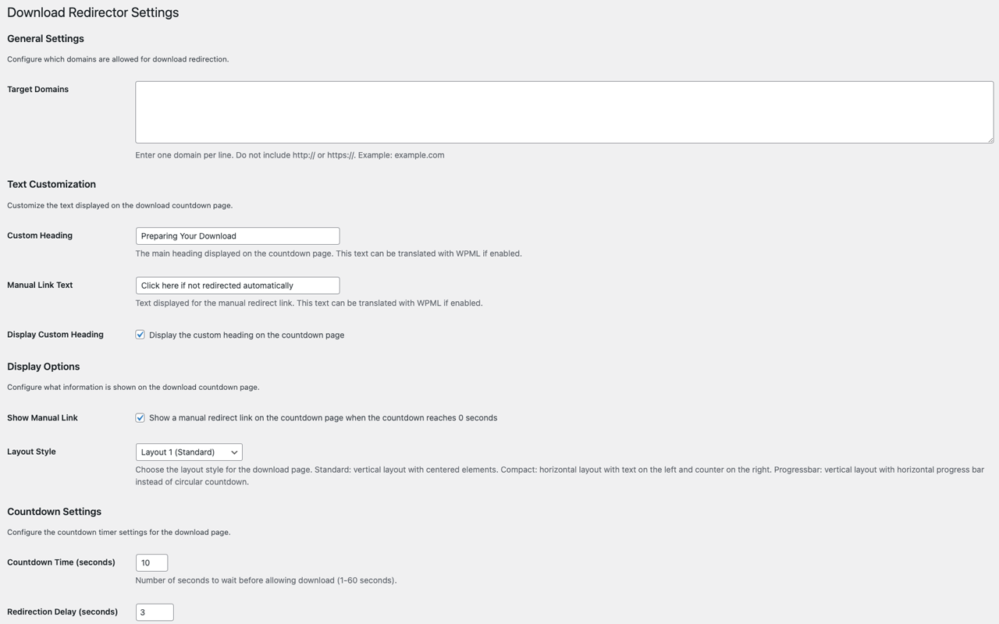Click the Countdown Time (seconds) label
Viewport: 999px width, 624px height.
(x=61, y=562)
